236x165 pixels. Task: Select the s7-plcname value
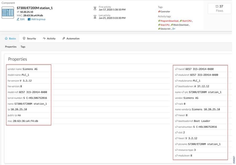[x=204, y=144]
